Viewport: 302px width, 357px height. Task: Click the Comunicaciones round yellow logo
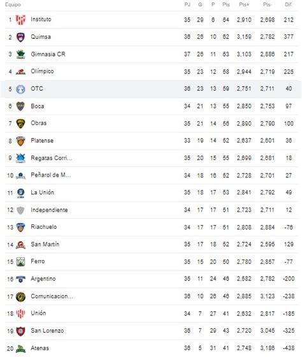pyautogui.click(x=20, y=296)
